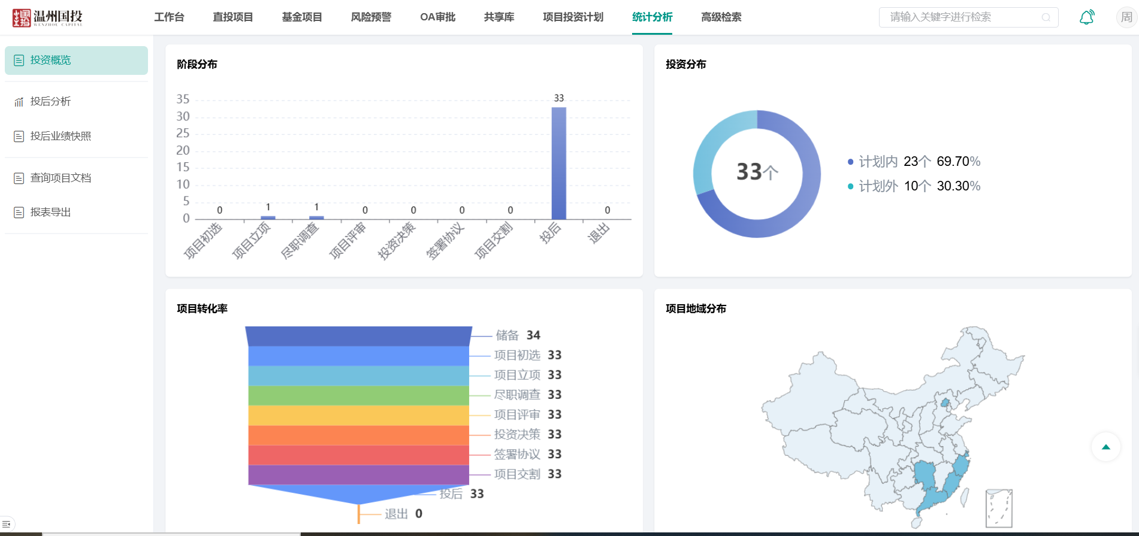Open 查询项目文档 from the sidebar
This screenshot has width=1139, height=536.
[61, 178]
